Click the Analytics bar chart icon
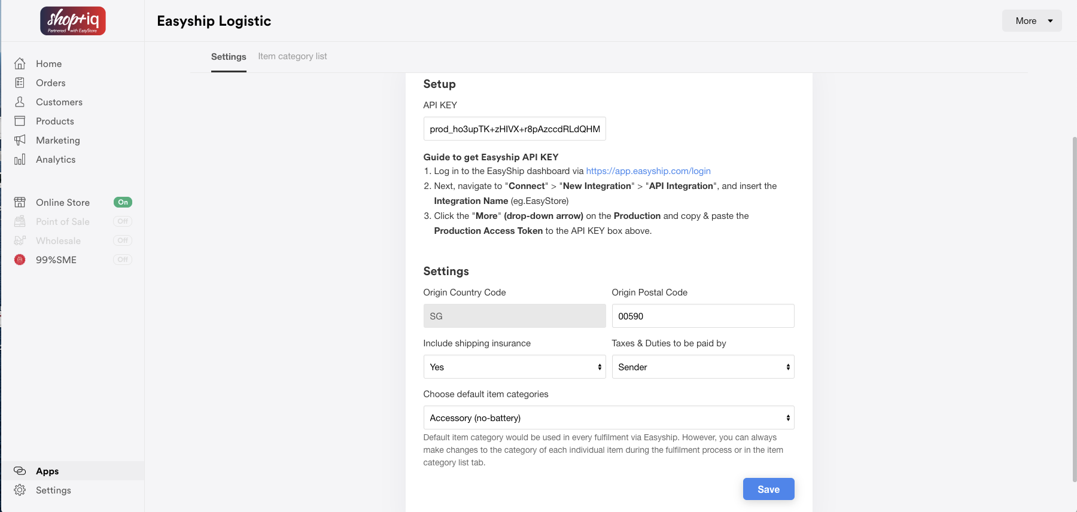The width and height of the screenshot is (1077, 512). pos(20,159)
